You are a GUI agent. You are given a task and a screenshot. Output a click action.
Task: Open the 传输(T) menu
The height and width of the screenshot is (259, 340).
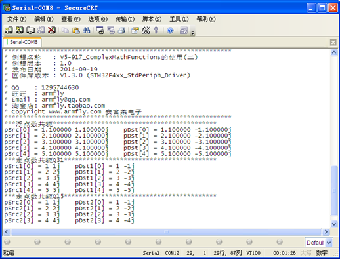[x=125, y=19]
